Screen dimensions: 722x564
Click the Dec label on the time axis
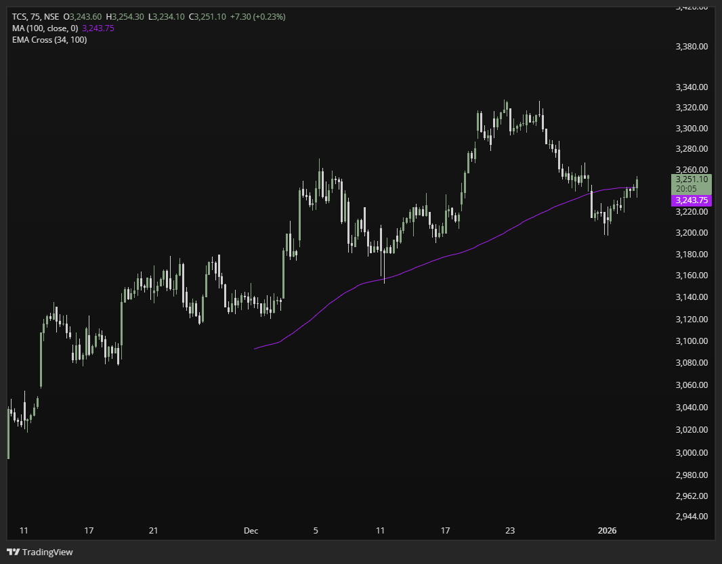[251, 531]
